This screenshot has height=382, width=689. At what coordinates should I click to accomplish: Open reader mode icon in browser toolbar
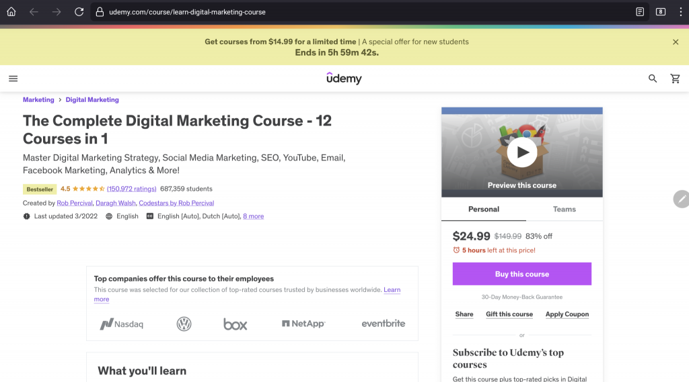point(640,12)
